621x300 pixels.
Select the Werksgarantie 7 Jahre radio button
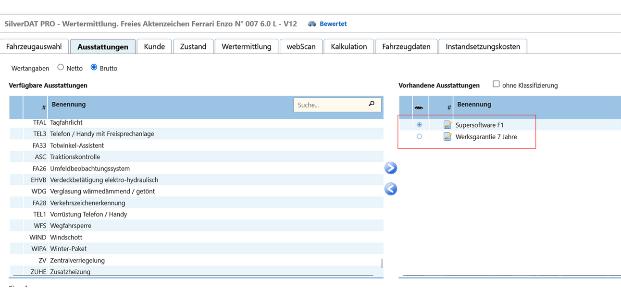click(420, 137)
